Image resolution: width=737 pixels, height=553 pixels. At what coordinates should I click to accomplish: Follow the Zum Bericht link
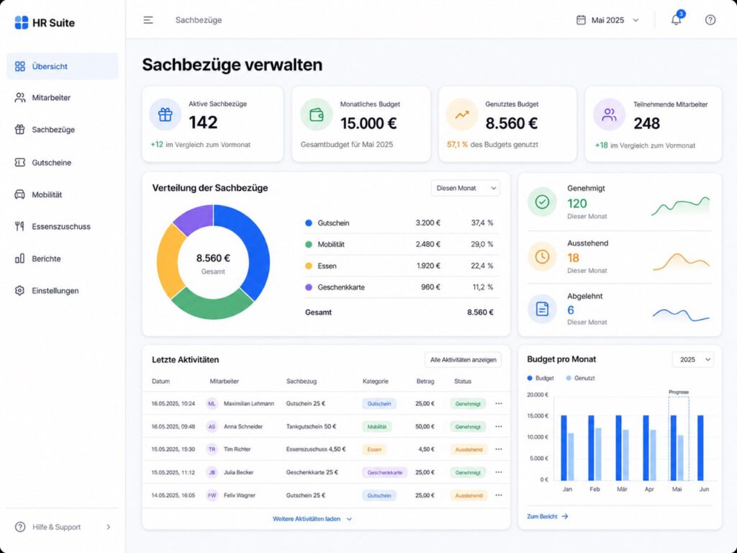(x=542, y=516)
